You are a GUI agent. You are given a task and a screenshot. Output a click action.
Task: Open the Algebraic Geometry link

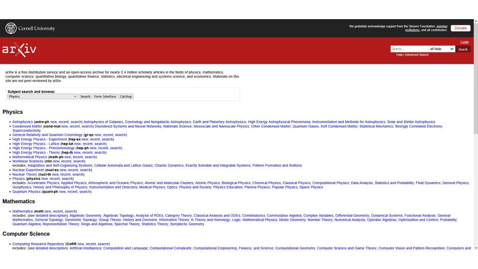click(x=86, y=216)
